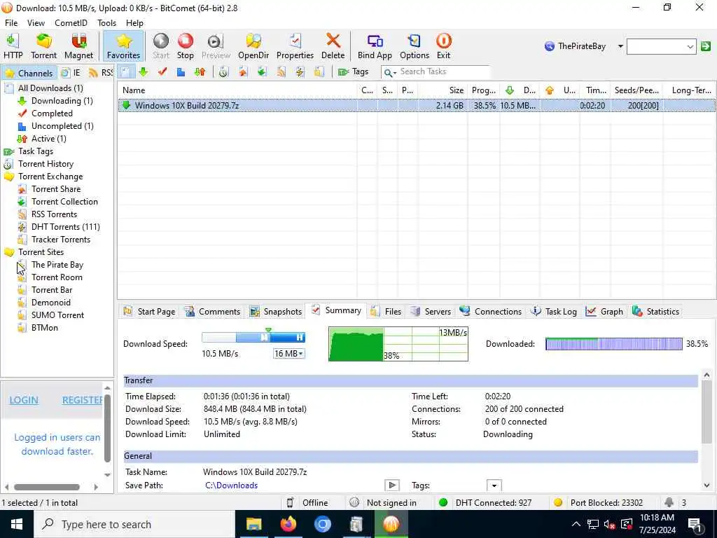Open the 16 MB speed limit dropdown

(x=289, y=354)
